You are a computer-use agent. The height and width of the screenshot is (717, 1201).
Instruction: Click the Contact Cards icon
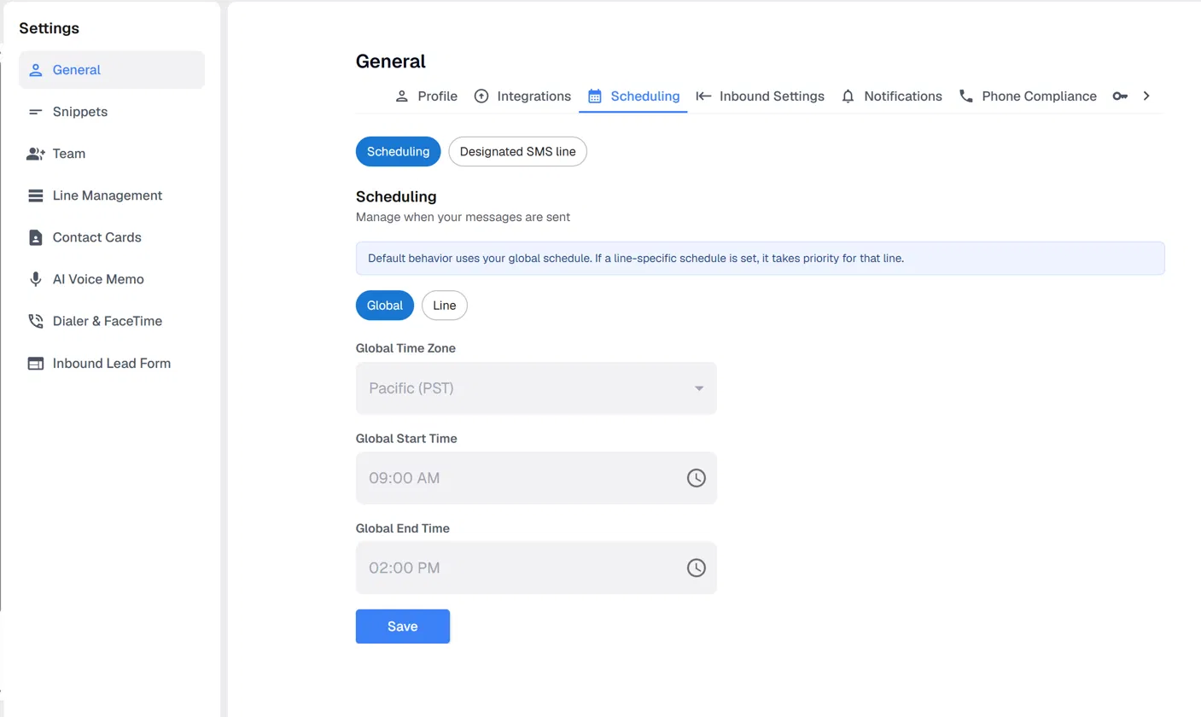point(36,237)
